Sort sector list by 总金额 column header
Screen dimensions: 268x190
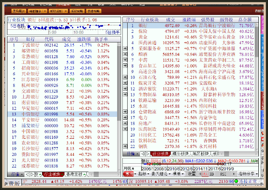245,20
